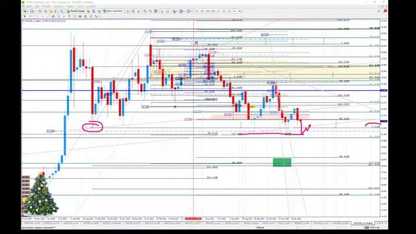Zoom in on the chart

click(145, 11)
